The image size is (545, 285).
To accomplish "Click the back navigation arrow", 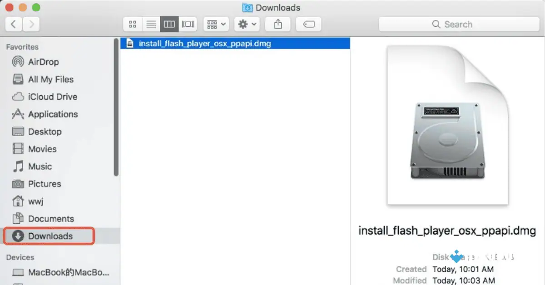I will pyautogui.click(x=14, y=24).
